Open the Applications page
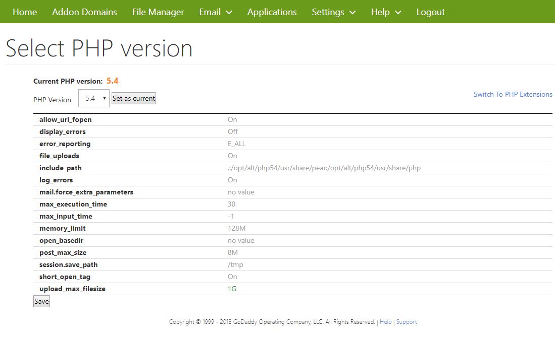Viewport: 555px width, 339px height. click(272, 12)
